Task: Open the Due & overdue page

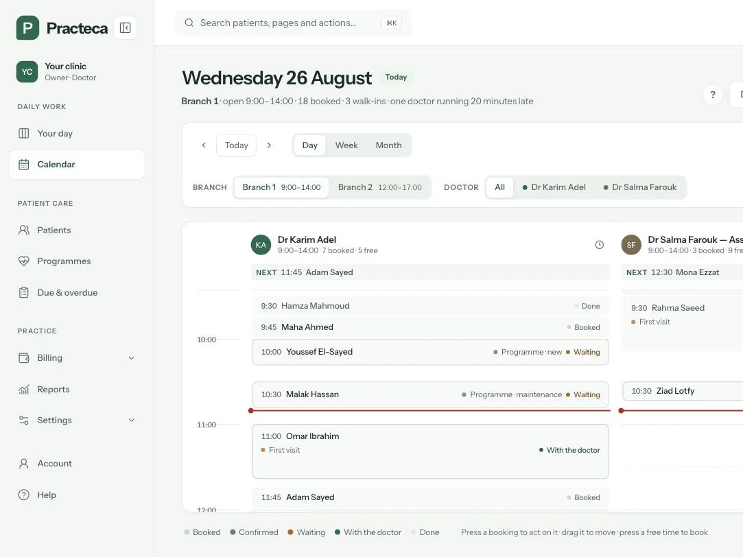Action: click(x=77, y=293)
